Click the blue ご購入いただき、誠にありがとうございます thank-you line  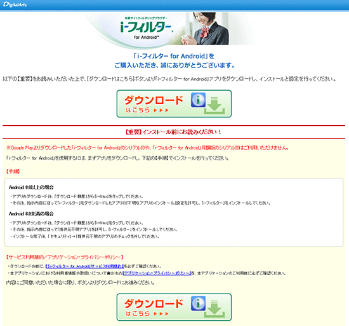click(174, 65)
